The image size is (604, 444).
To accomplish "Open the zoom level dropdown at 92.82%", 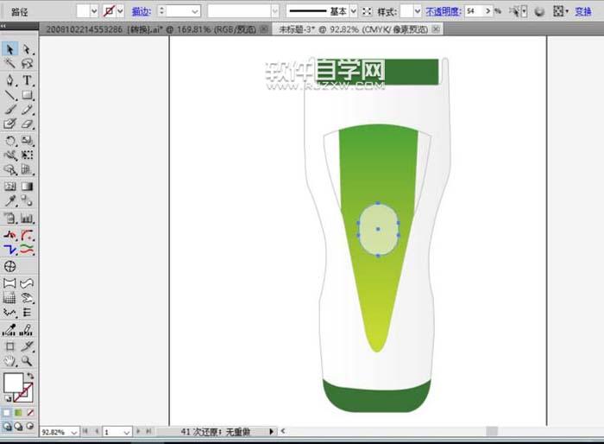I will pyautogui.click(x=73, y=431).
